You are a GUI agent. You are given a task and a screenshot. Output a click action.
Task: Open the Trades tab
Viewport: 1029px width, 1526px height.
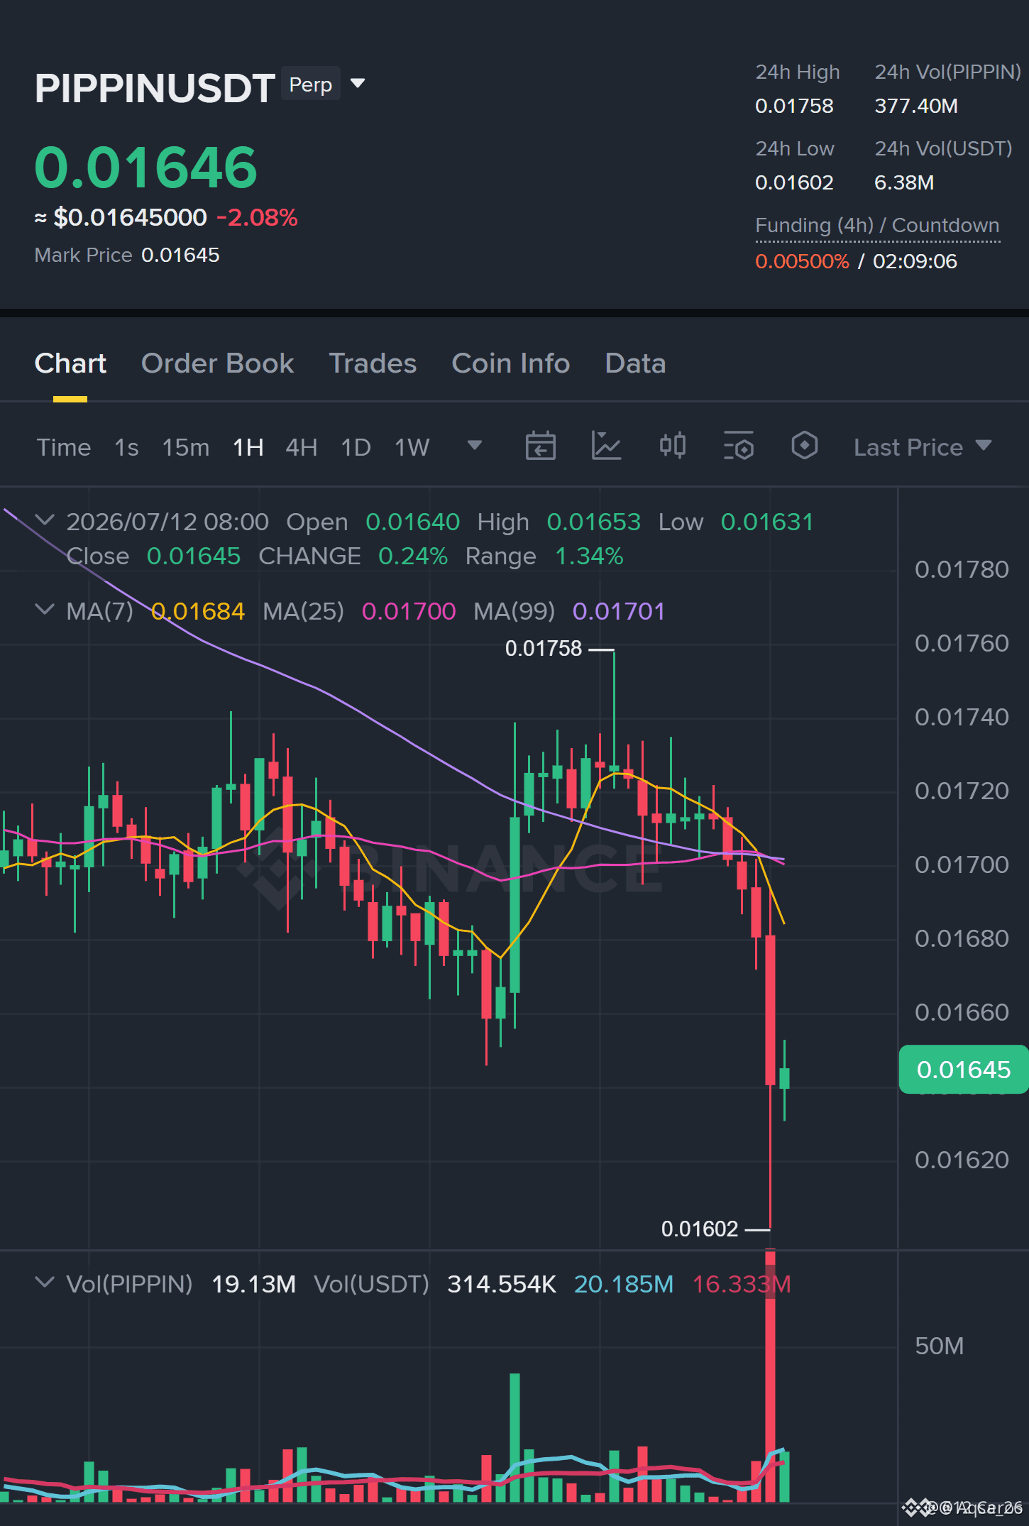pos(373,363)
